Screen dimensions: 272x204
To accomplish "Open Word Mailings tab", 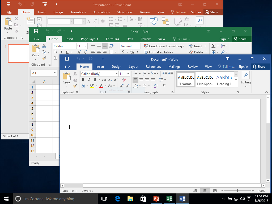I will (174, 67).
